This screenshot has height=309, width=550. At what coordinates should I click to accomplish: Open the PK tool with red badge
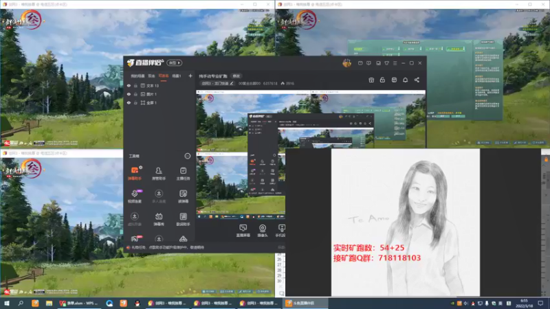[x=135, y=239]
